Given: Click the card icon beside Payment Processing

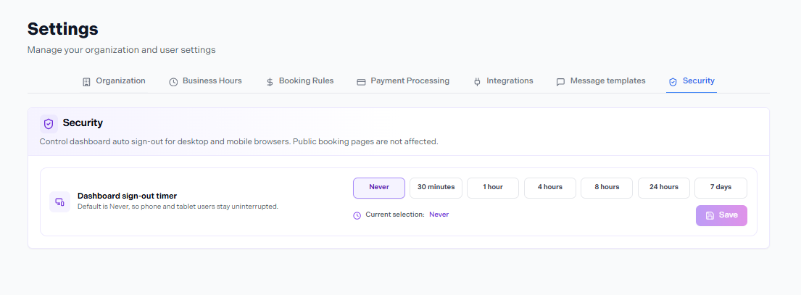Looking at the screenshot, I should (361, 82).
